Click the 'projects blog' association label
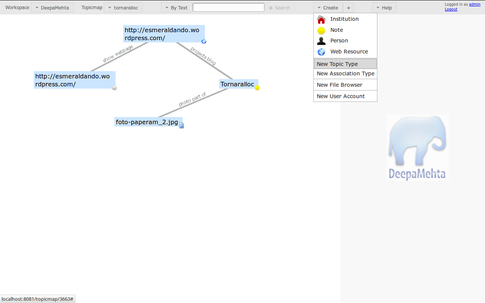The image size is (485, 303). pyautogui.click(x=203, y=56)
